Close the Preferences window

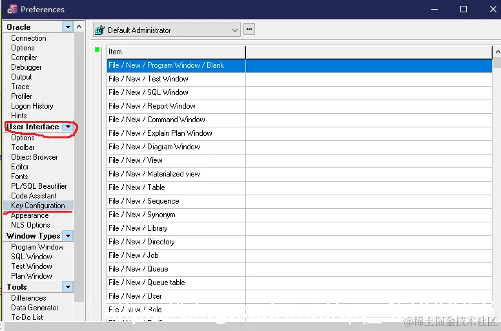[x=493, y=9]
